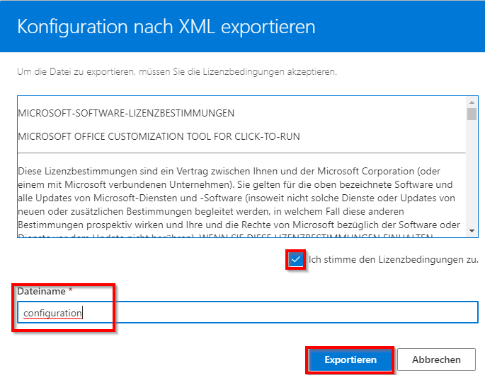Click the 'Dateiname' field label
This screenshot has height=375, width=485.
[x=41, y=291]
